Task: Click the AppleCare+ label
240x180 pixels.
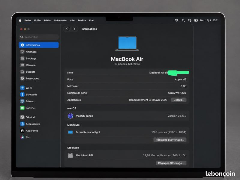Action: (x=74, y=100)
